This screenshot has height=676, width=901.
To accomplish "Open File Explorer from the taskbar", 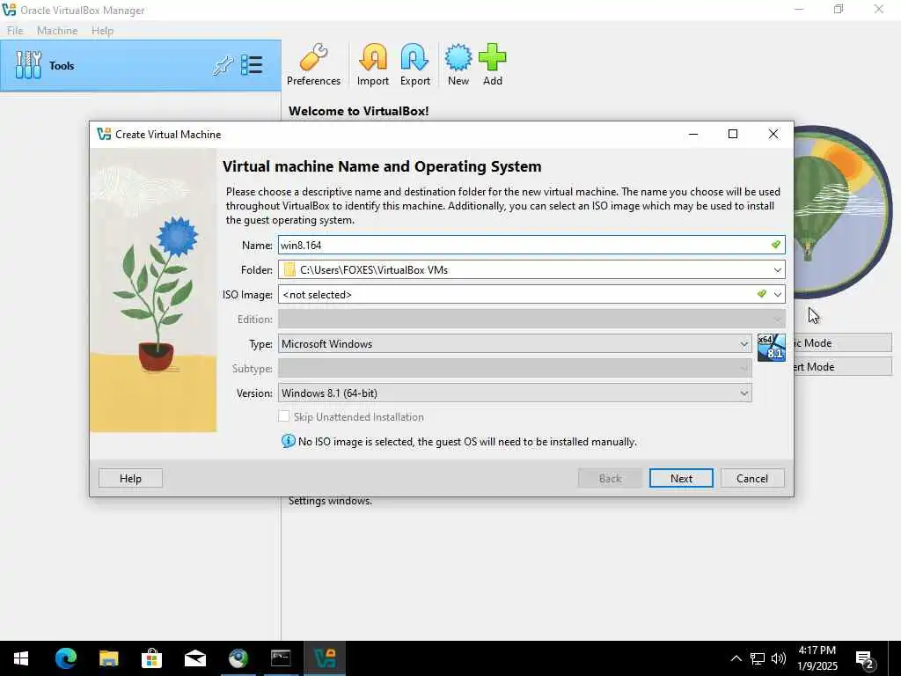I will [x=108, y=658].
